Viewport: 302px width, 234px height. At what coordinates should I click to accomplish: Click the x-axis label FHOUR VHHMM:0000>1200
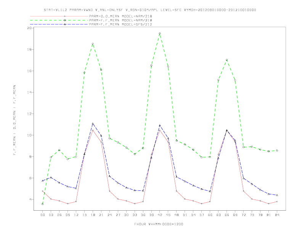click(159, 224)
